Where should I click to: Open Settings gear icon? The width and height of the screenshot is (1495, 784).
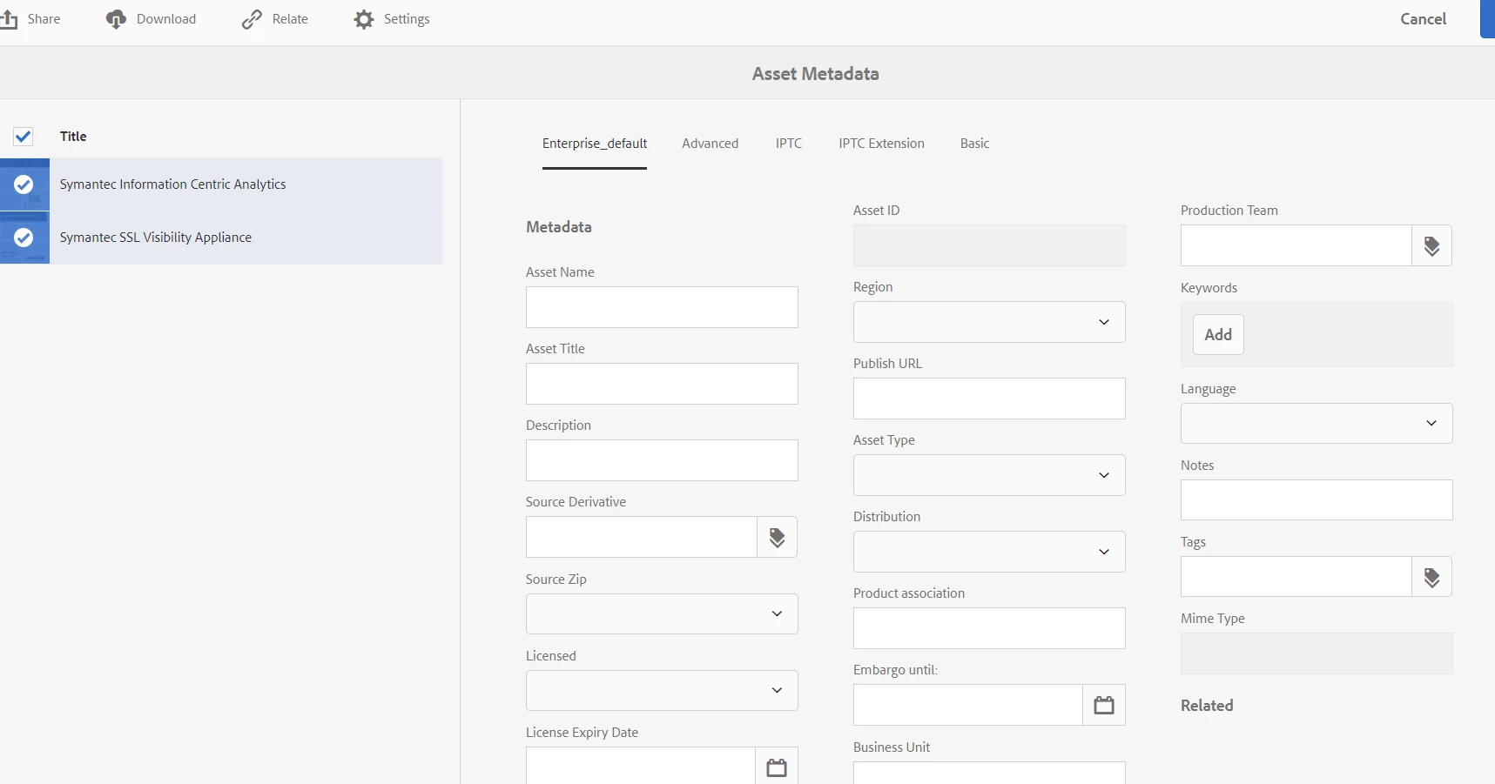(x=364, y=19)
